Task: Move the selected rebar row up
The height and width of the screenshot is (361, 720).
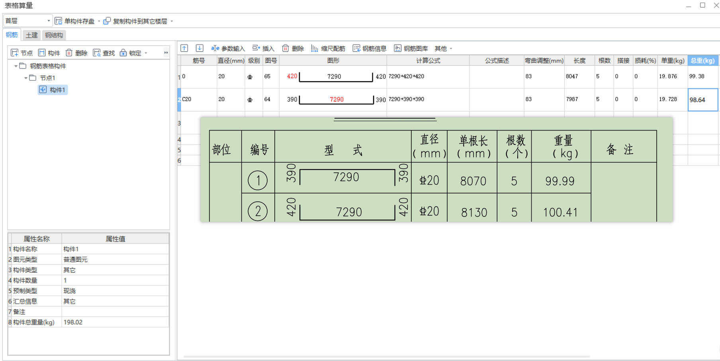Action: pyautogui.click(x=184, y=48)
